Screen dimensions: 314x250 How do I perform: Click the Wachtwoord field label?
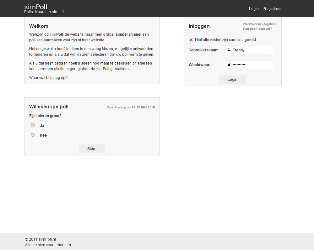[200, 65]
